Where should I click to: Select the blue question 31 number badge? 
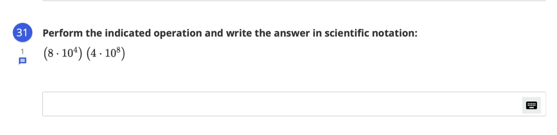(x=22, y=33)
